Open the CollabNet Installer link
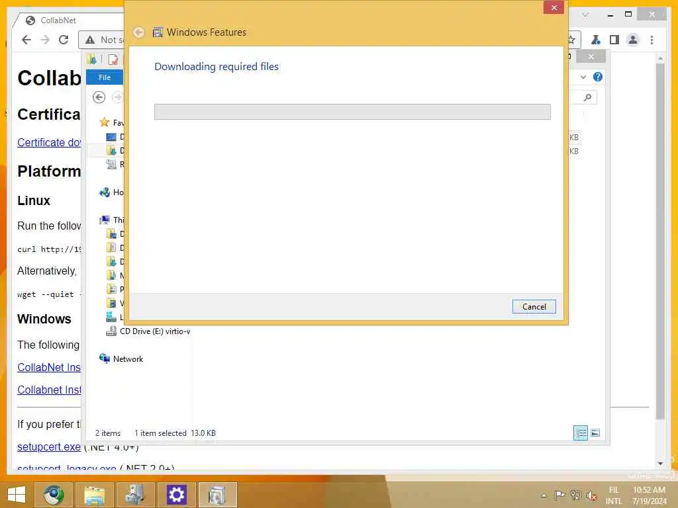 pyautogui.click(x=49, y=367)
